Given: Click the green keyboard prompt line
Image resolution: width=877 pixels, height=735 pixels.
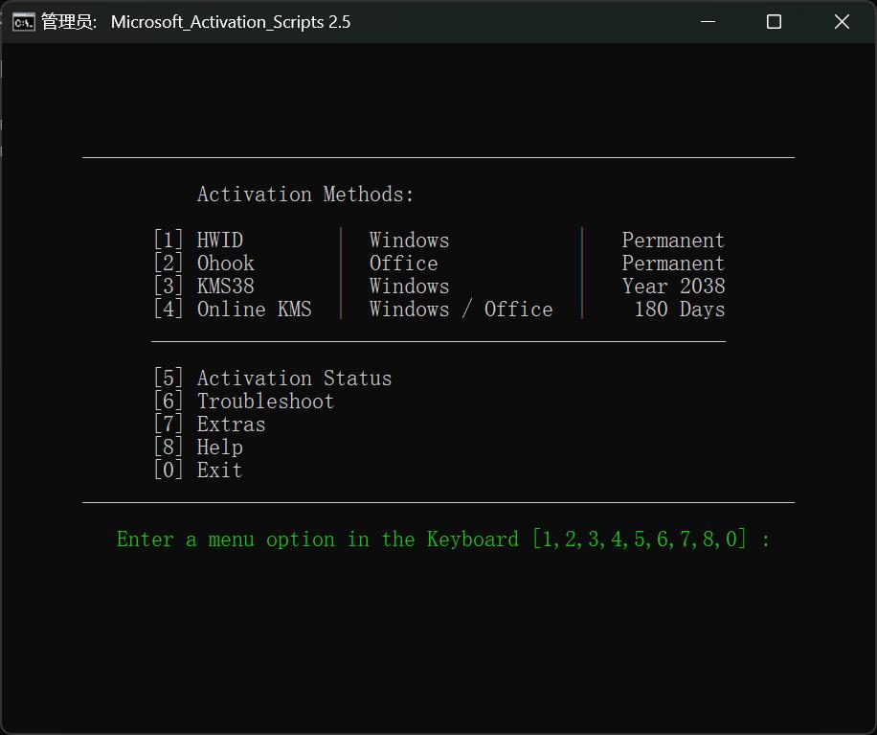Looking at the screenshot, I should [x=443, y=540].
